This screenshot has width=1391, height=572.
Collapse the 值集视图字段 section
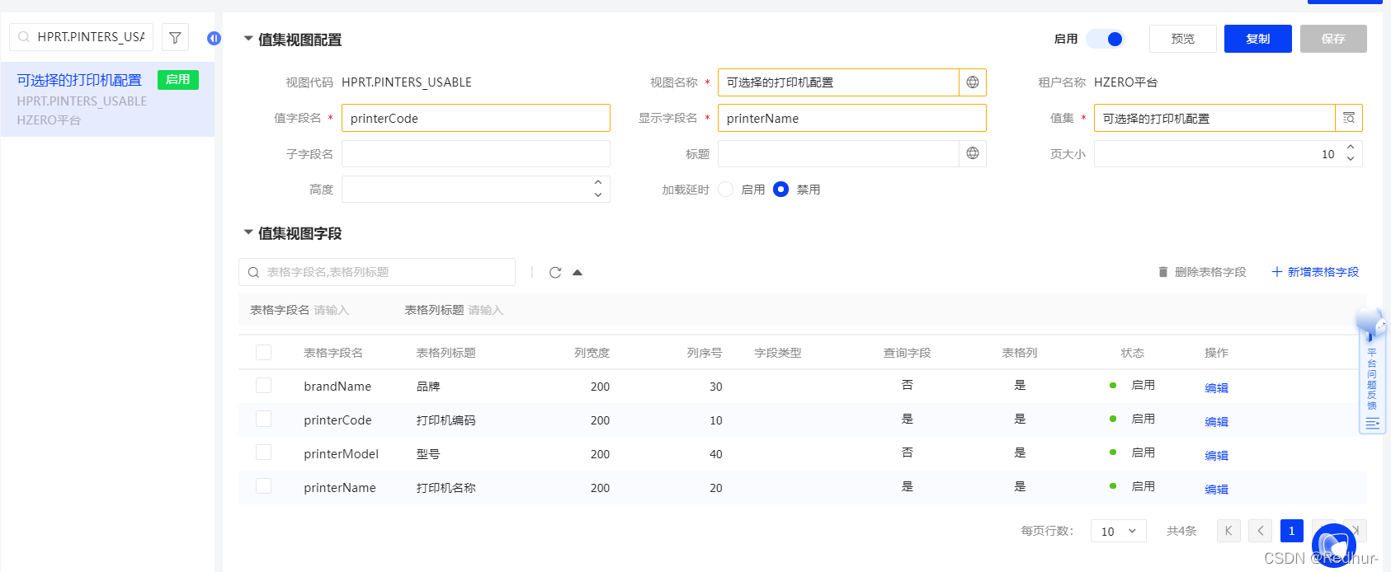pos(248,232)
